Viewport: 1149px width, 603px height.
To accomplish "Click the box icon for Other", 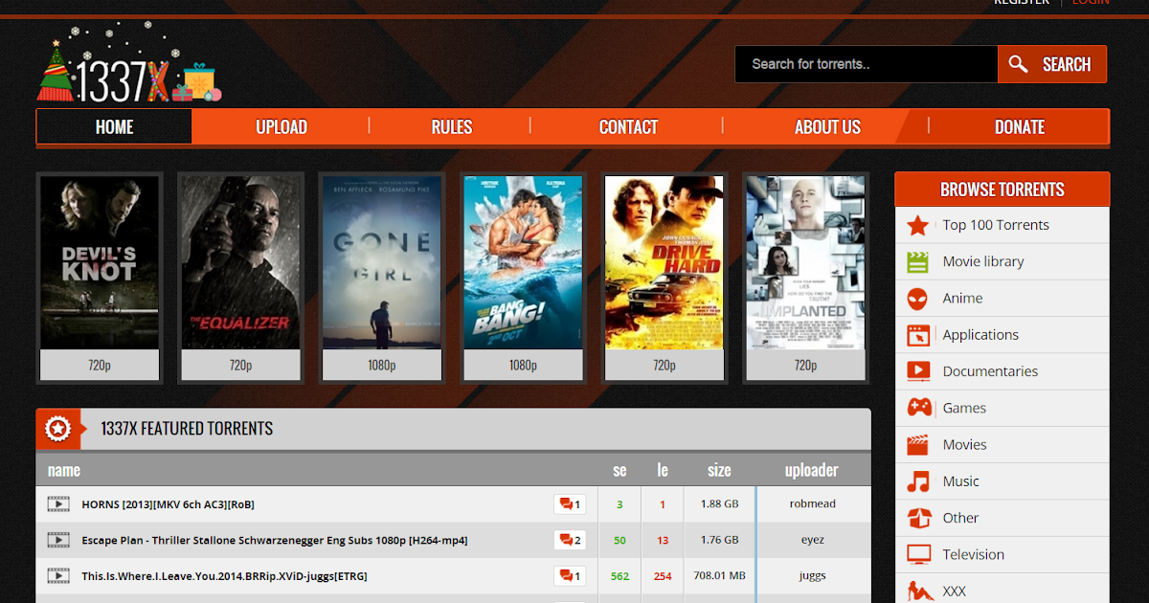I will coord(919,518).
